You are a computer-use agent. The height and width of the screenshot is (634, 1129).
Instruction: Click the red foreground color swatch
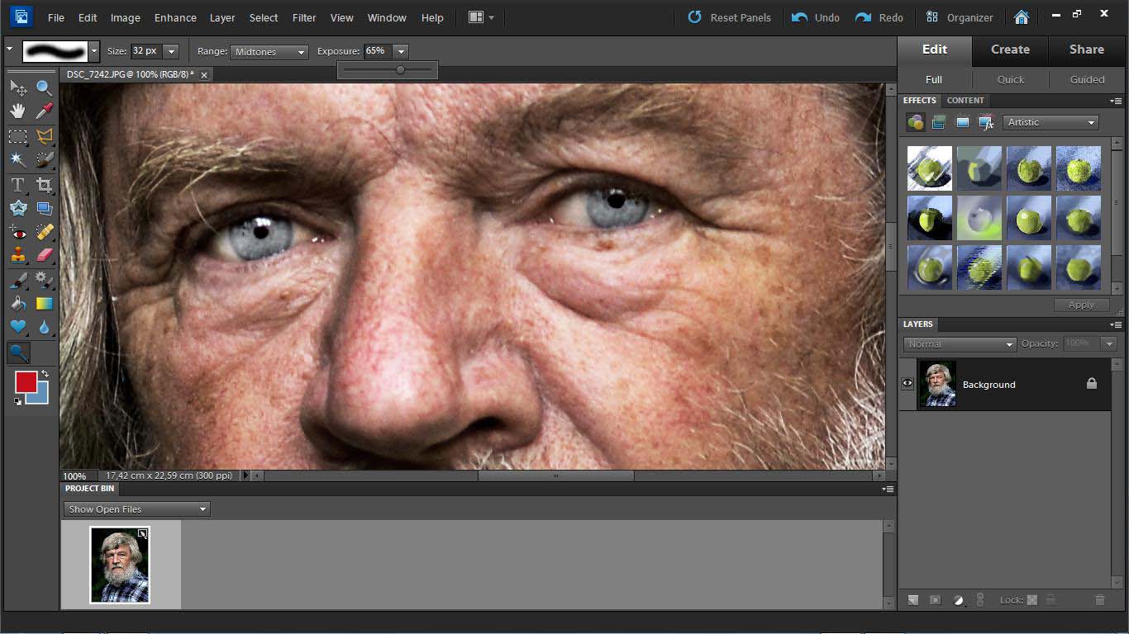(26, 382)
